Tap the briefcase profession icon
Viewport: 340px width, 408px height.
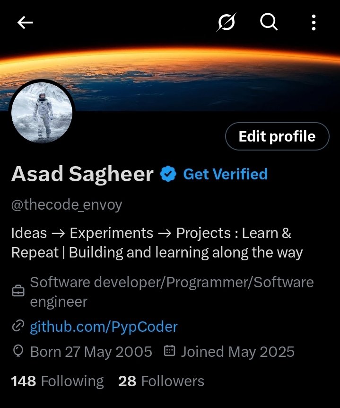click(18, 291)
